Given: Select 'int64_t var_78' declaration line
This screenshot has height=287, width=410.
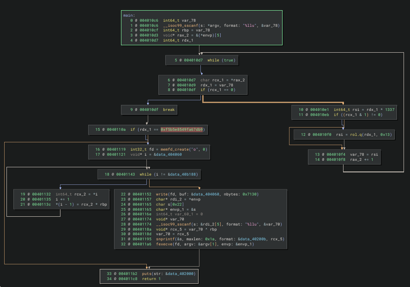Looking at the screenshot, I should pos(179,20).
